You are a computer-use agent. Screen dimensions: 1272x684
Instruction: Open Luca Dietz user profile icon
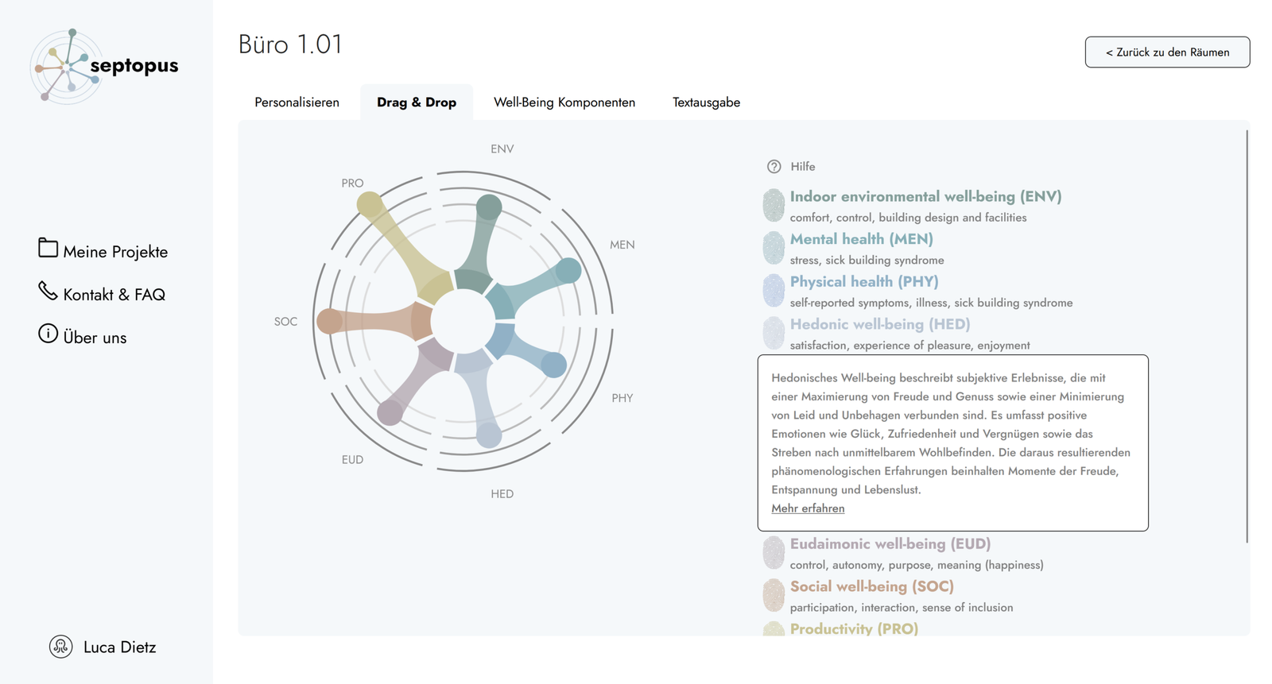click(x=61, y=647)
